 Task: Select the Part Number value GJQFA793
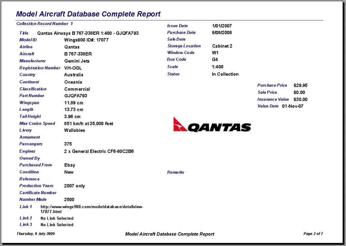click(76, 96)
